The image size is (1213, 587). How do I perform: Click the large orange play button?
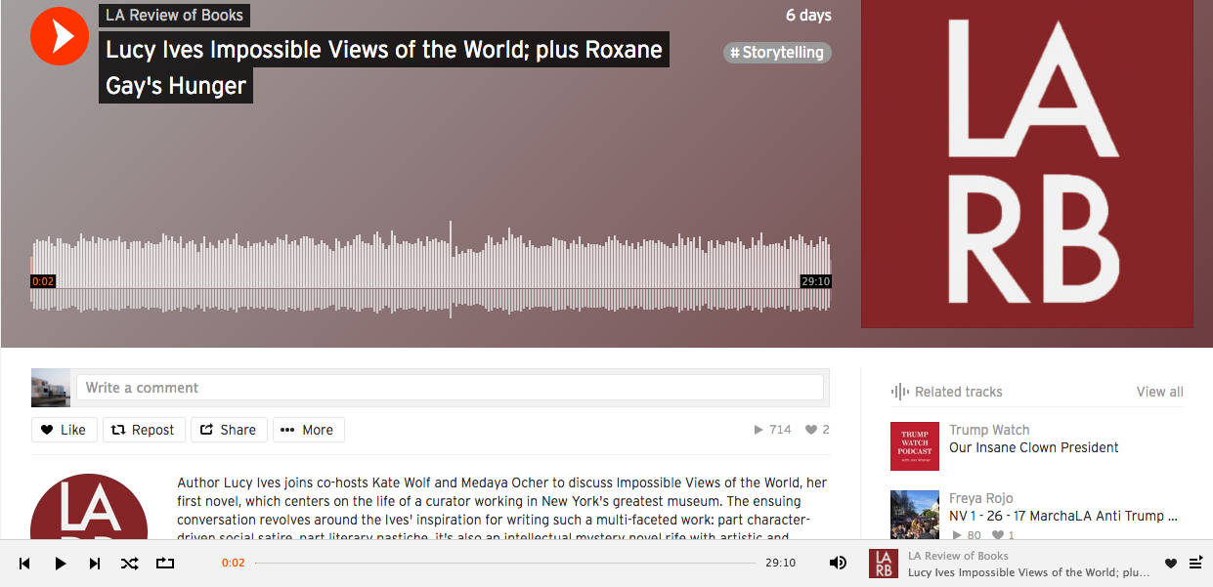tap(60, 36)
